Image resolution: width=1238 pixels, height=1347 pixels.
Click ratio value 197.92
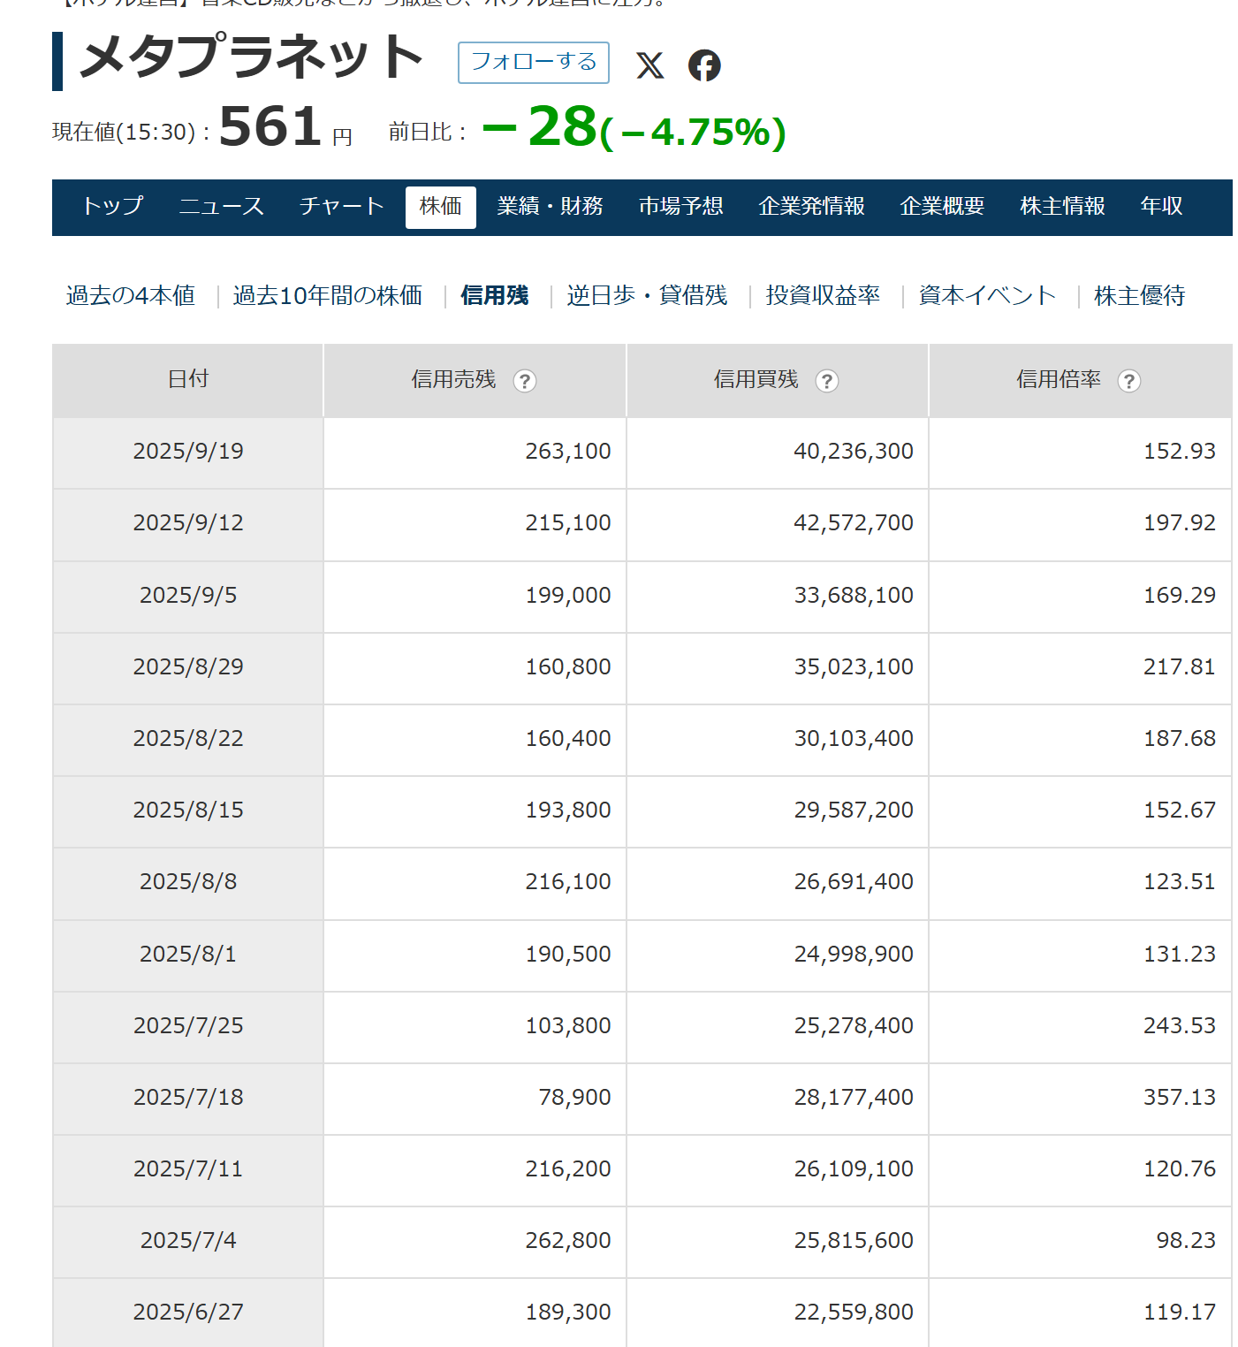(1180, 523)
